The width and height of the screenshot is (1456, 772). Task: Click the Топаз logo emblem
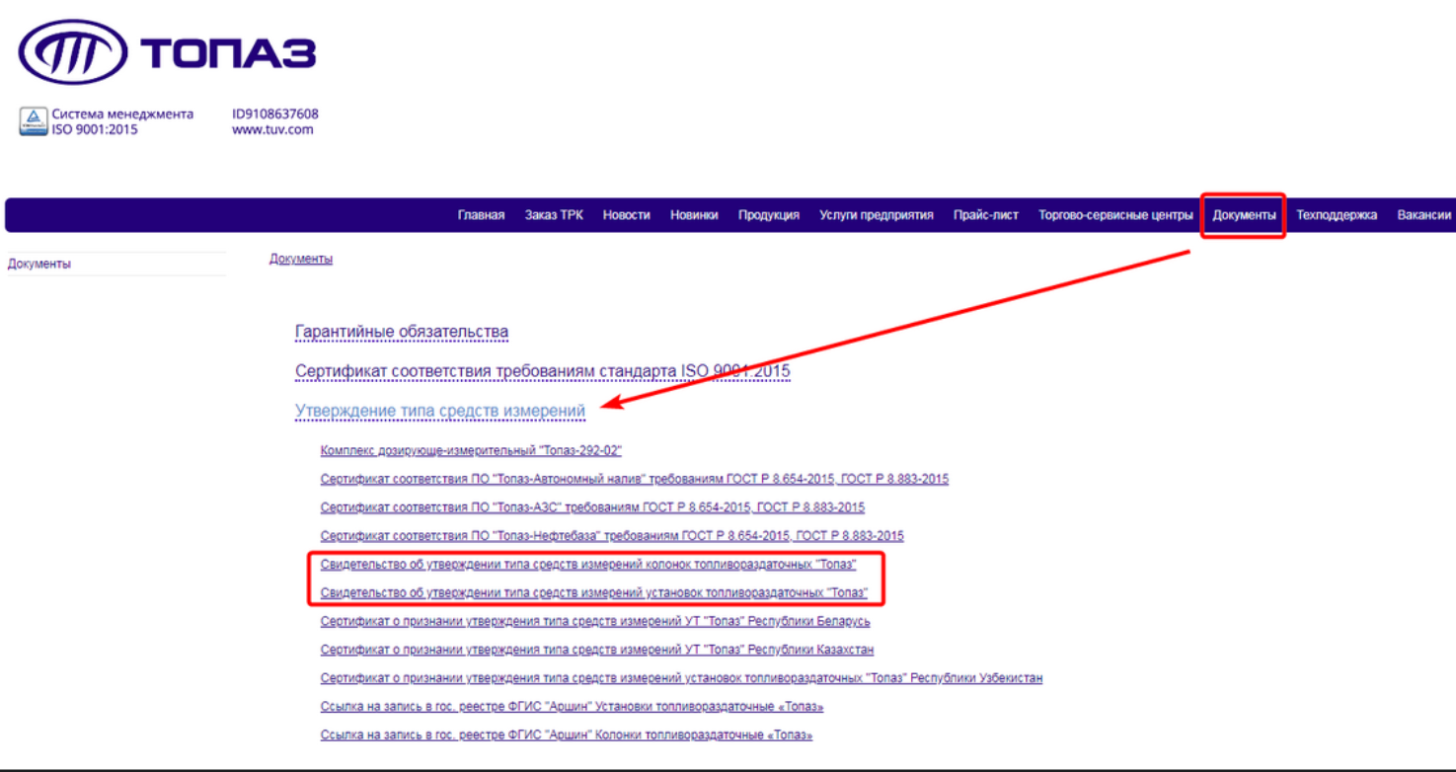click(73, 52)
